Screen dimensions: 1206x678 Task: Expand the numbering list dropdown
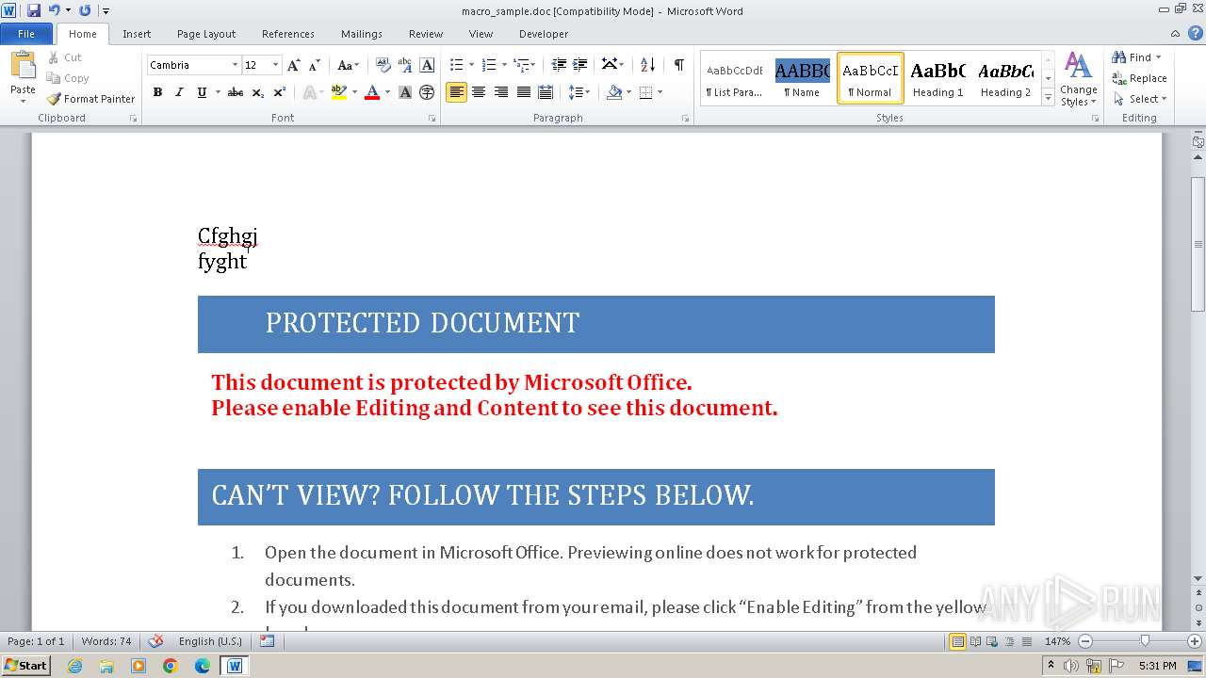(x=504, y=65)
